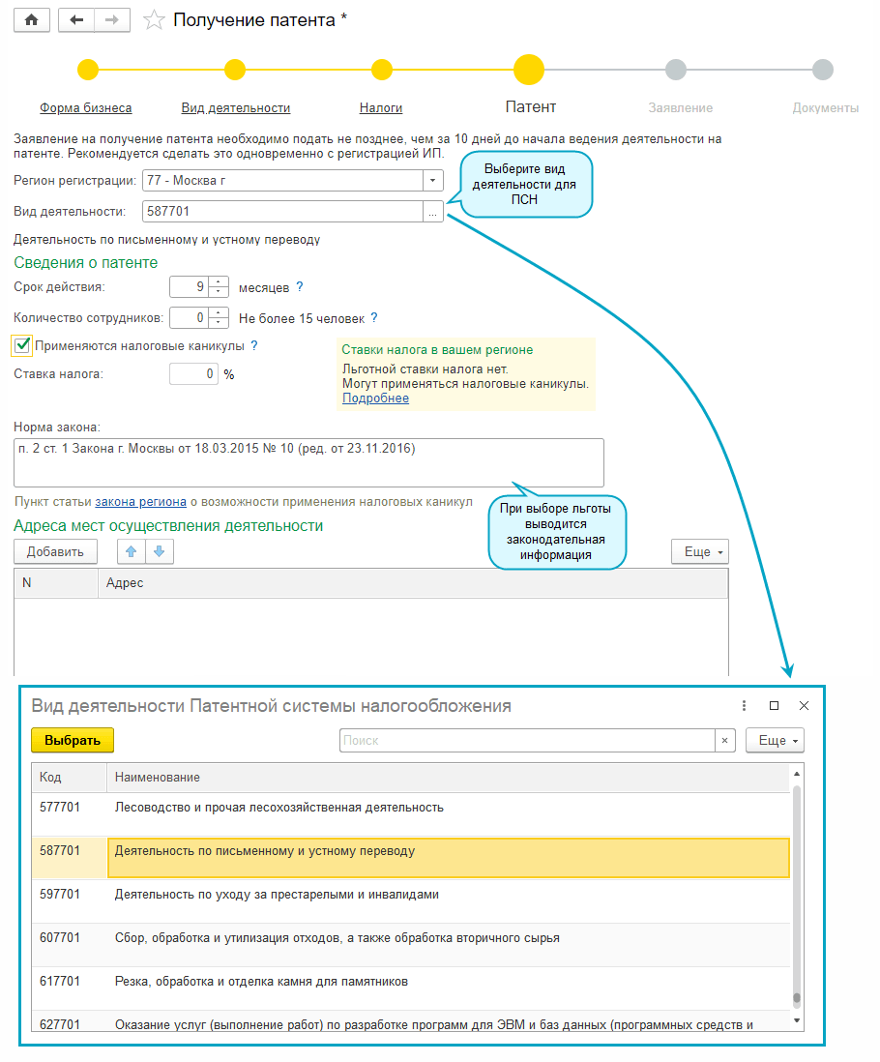Open the Форма бизнеса step
The width and height of the screenshot is (880, 1062).
pos(85,107)
